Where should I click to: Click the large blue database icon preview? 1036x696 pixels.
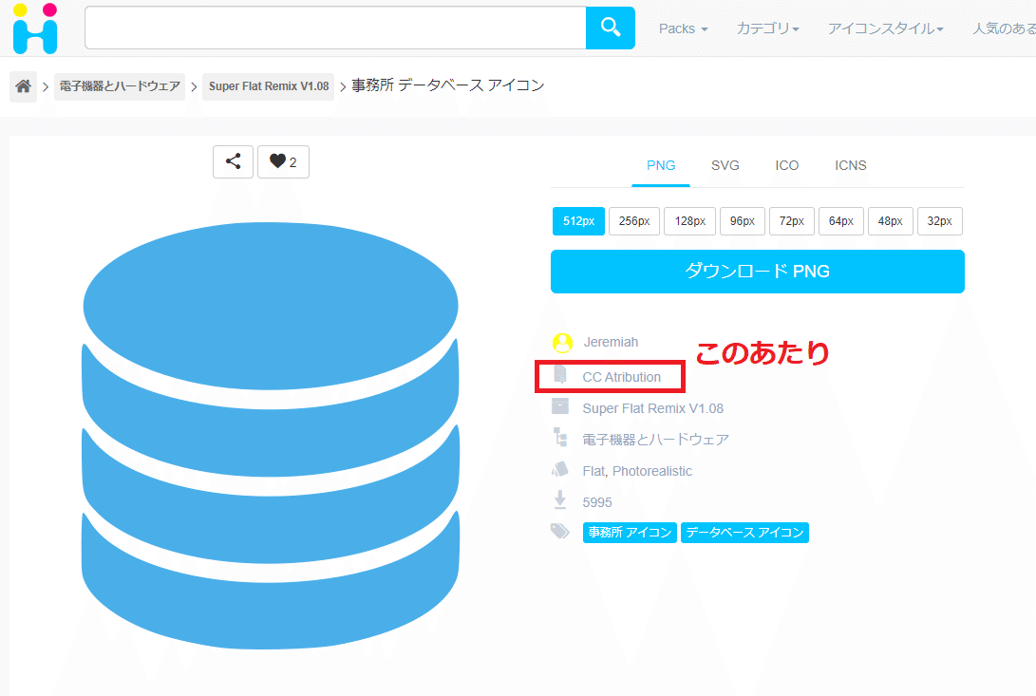pyautogui.click(x=271, y=435)
